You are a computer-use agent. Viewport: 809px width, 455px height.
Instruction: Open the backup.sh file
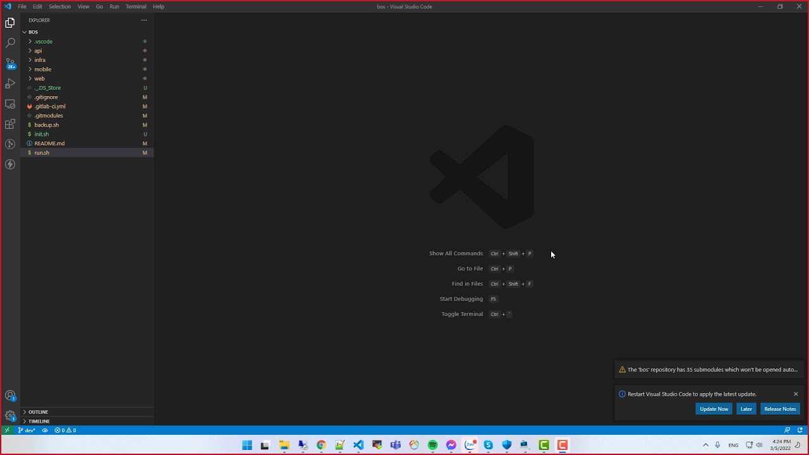[x=87, y=125]
